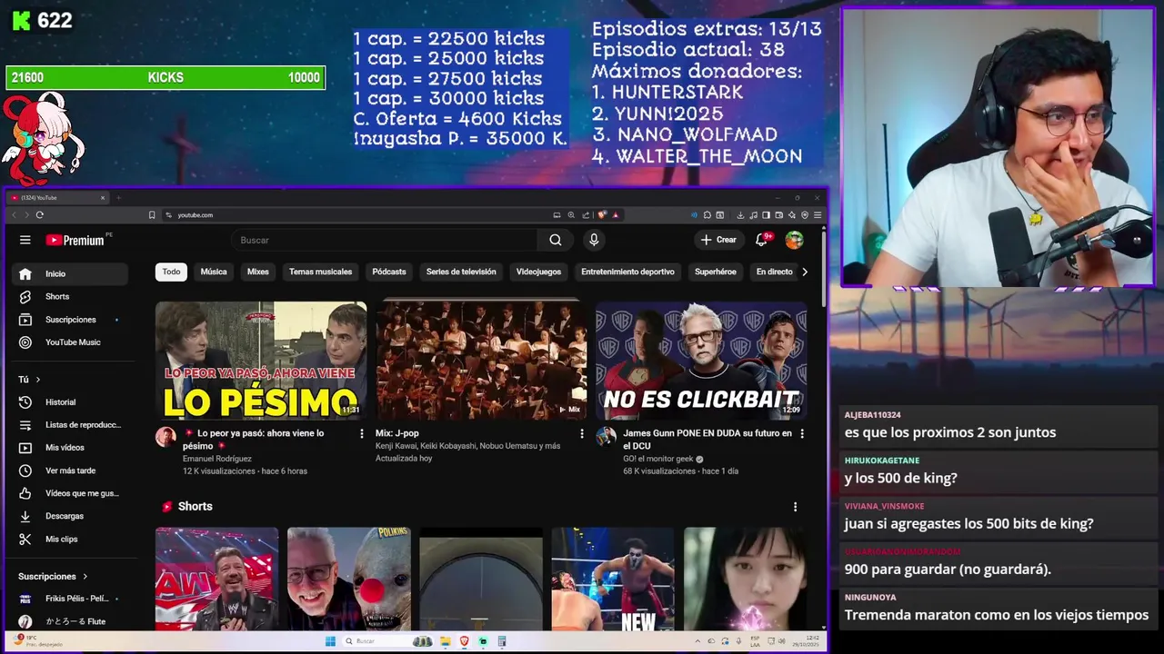Open Windows Start menu
This screenshot has height=654, width=1164.
[x=330, y=641]
